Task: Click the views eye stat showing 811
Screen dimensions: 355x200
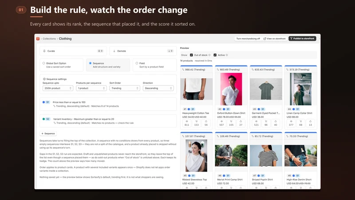Action: (187, 123)
